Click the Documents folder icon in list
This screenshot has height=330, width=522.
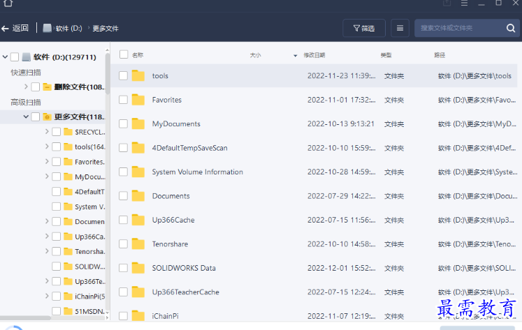(x=138, y=196)
